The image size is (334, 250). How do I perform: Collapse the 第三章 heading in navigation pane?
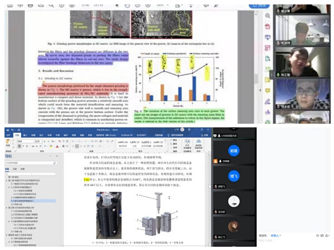pyautogui.click(x=6, y=208)
